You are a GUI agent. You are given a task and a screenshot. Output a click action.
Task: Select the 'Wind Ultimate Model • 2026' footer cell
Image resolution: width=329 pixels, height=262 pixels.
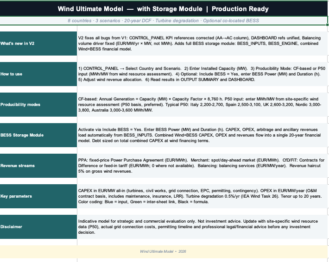click(x=164, y=252)
